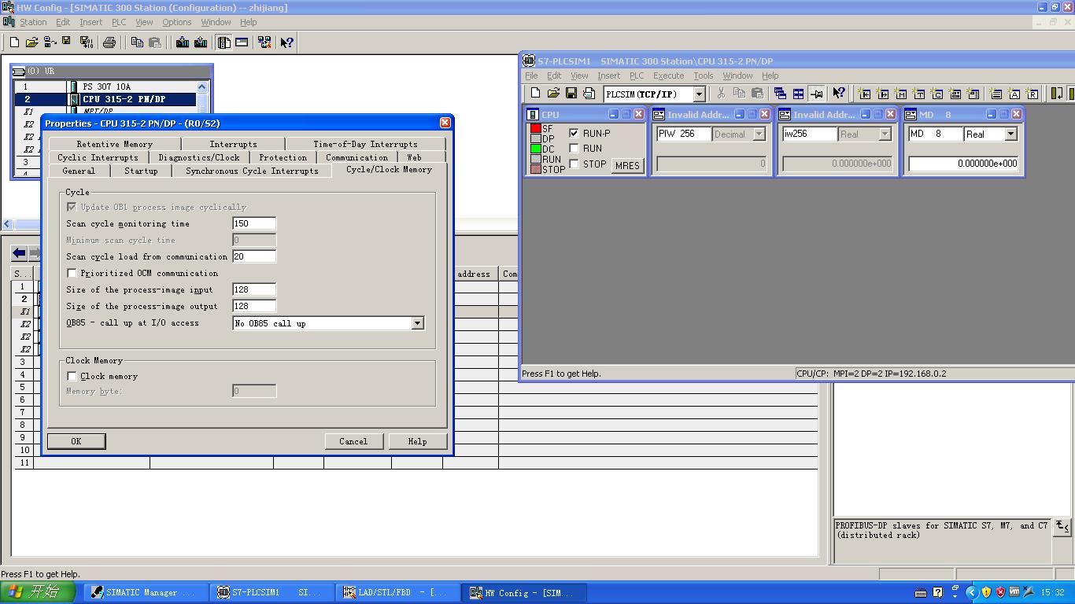Check the RUN mode box in CPU window
Image resolution: width=1075 pixels, height=604 pixels.
point(574,148)
